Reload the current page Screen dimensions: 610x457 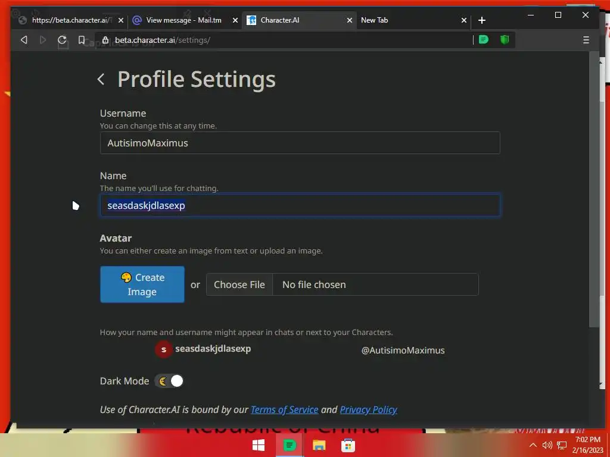tap(62, 40)
